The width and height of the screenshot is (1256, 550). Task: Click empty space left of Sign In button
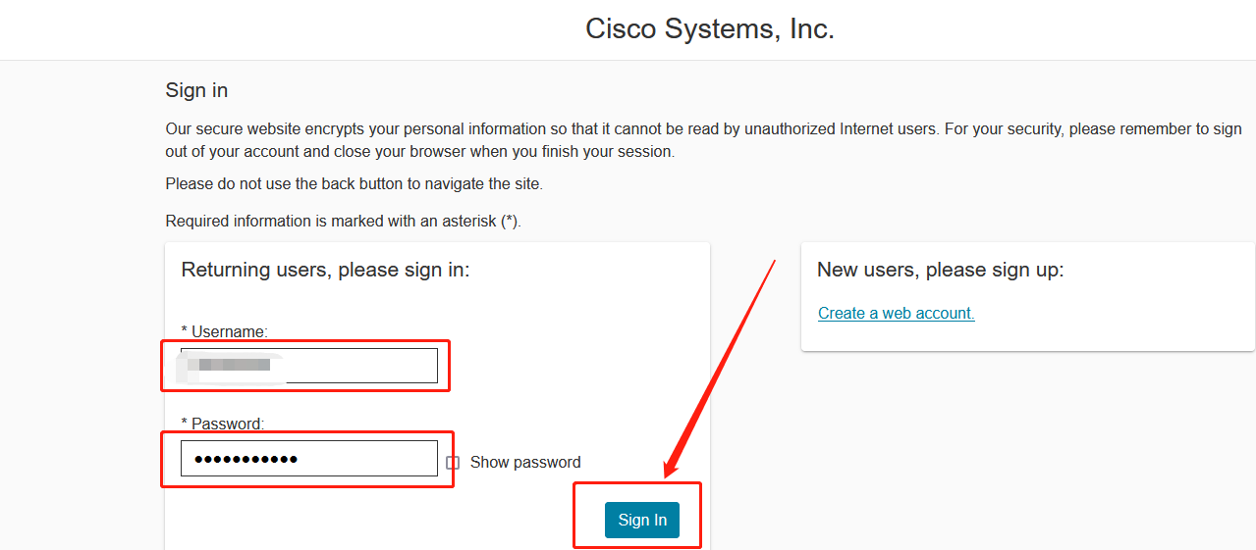393,520
